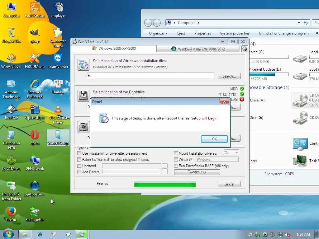
Task: Click the muted volume tray icon
Action: click(288, 235)
